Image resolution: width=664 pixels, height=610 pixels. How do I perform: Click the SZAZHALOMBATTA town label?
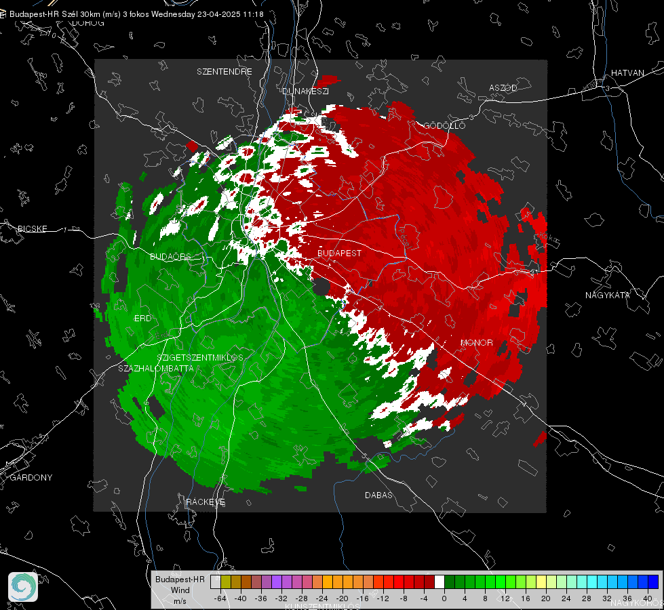tap(156, 368)
